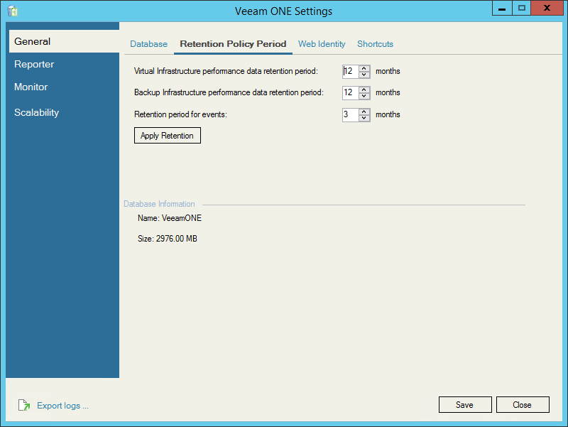Click the Retention period for events label
The image size is (568, 427).
click(x=180, y=114)
